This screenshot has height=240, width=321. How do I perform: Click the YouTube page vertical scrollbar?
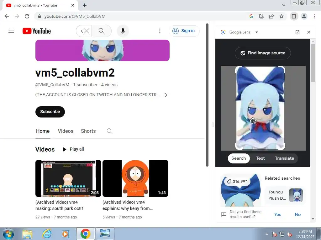point(207,95)
